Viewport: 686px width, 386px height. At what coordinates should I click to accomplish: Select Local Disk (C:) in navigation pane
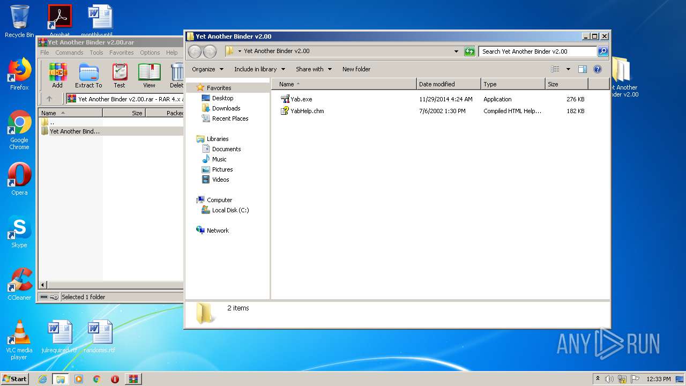[230, 210]
